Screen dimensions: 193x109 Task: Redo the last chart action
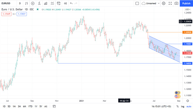(x=76, y=3)
